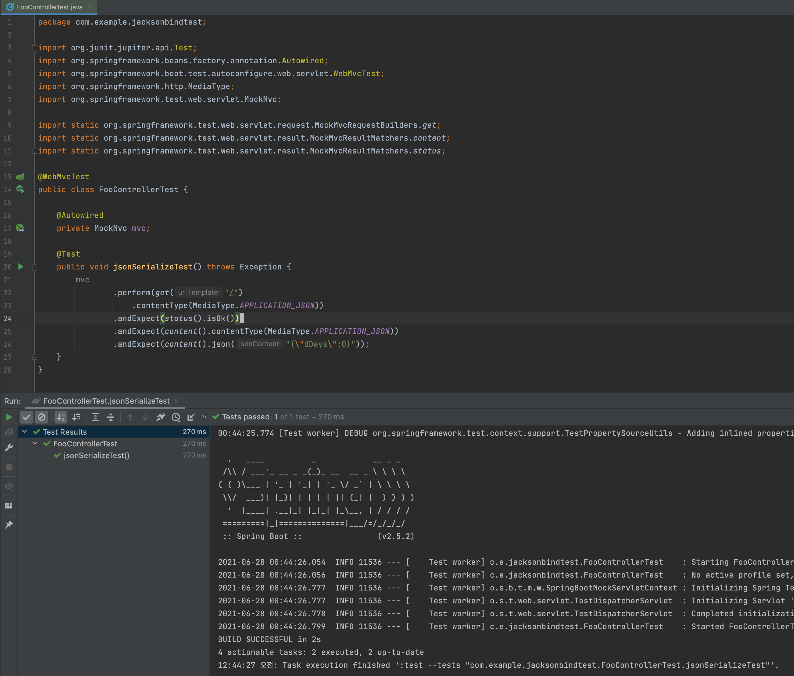Open Gradle build via elephant icon
The width and height of the screenshot is (794, 676).
tap(161, 417)
